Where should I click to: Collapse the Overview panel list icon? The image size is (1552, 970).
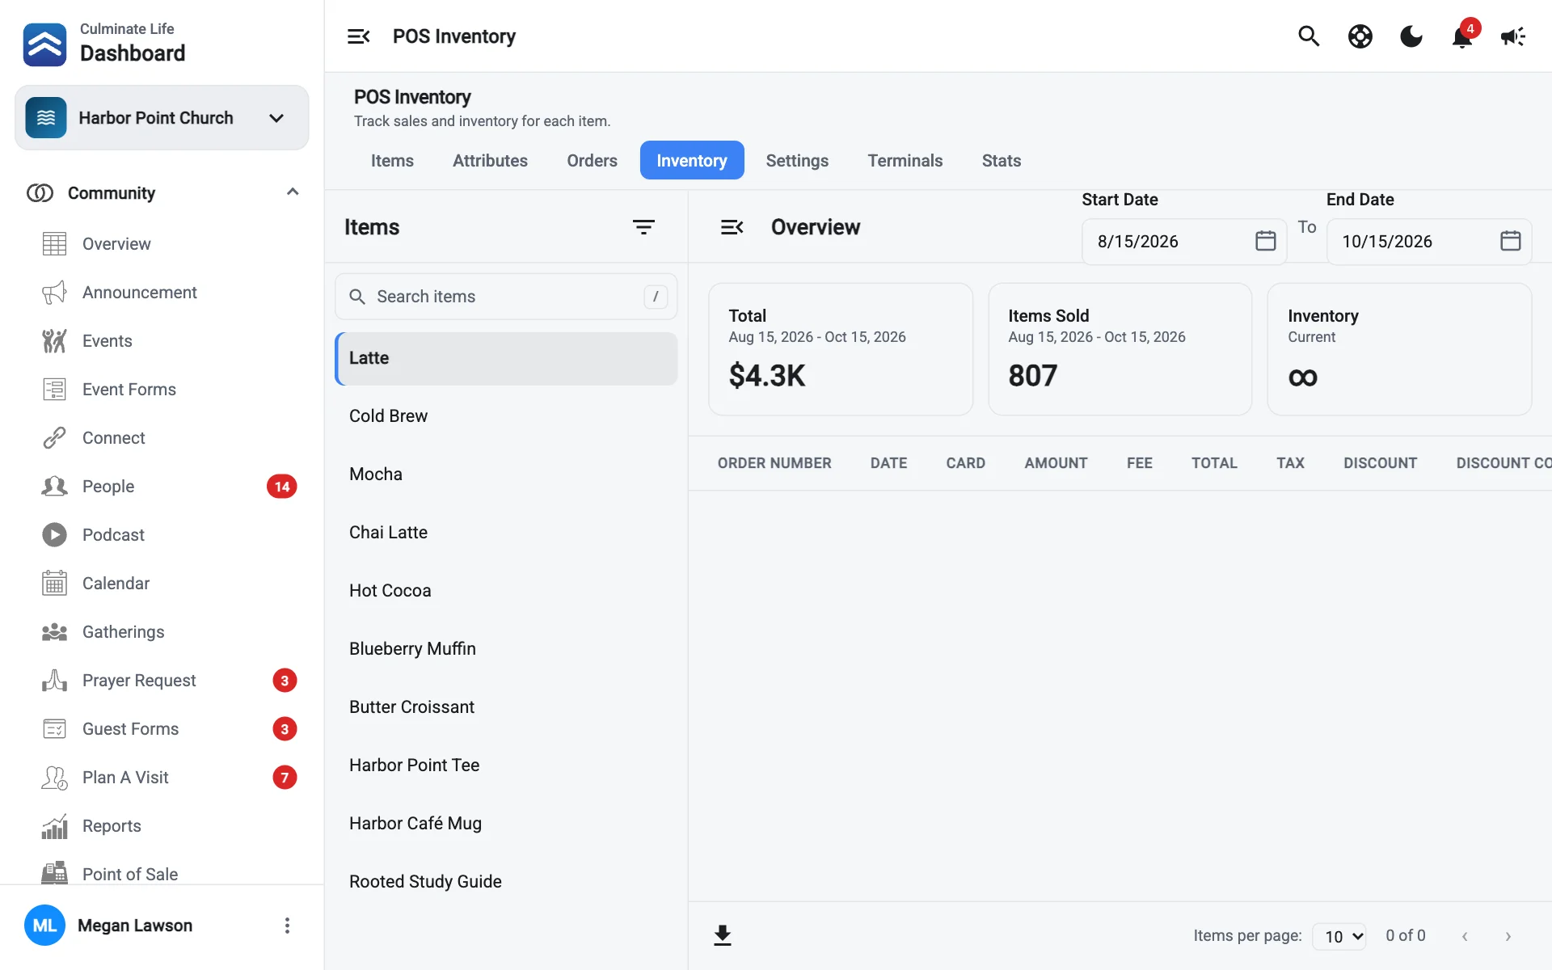tap(732, 227)
